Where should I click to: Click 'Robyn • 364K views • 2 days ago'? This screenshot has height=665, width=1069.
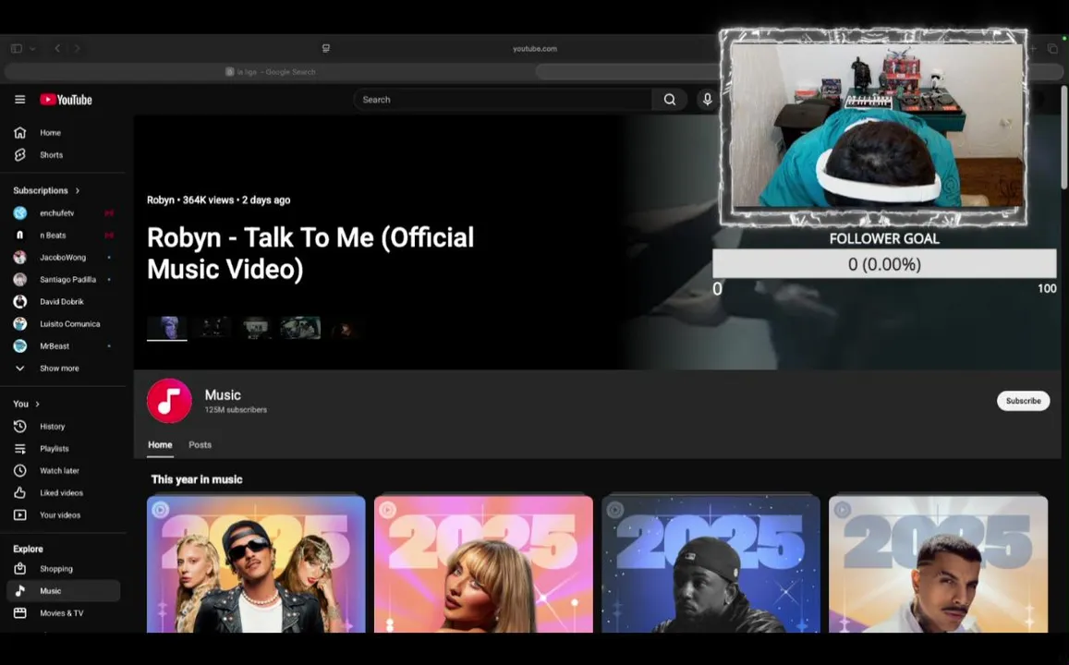[x=219, y=200]
